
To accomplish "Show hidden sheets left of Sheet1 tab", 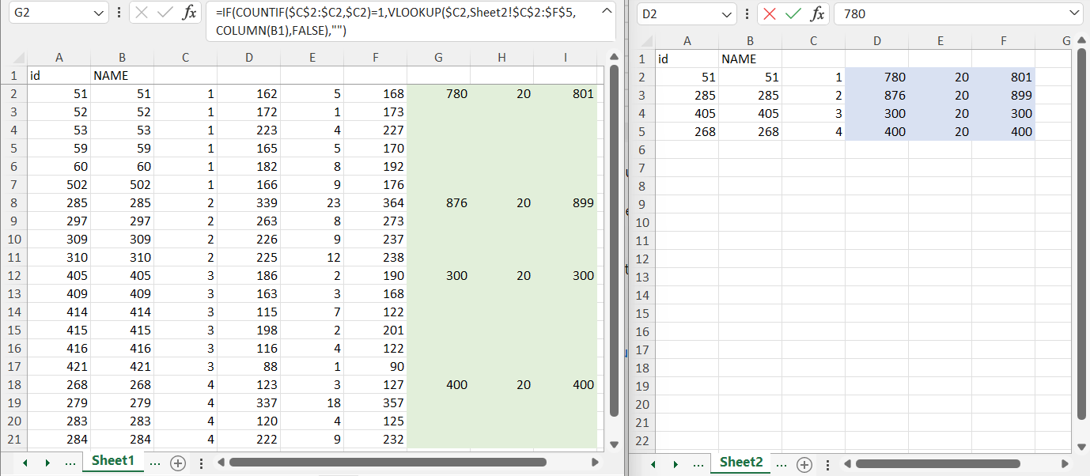I will point(70,463).
